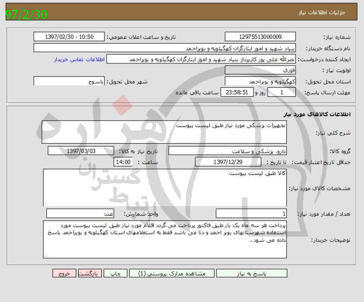Click label 'ایجاد کننده درخواست:'
Image resolution: width=364 pixels, height=302 pixels.
coord(324,60)
